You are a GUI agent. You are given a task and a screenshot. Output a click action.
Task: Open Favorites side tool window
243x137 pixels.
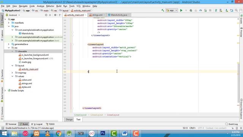point(2,76)
